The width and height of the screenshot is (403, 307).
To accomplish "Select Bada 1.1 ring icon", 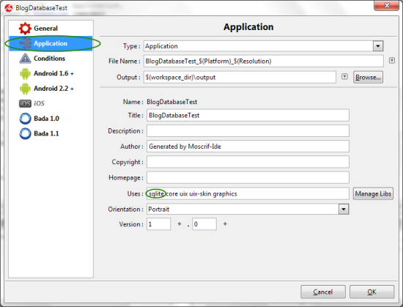I will click(25, 133).
